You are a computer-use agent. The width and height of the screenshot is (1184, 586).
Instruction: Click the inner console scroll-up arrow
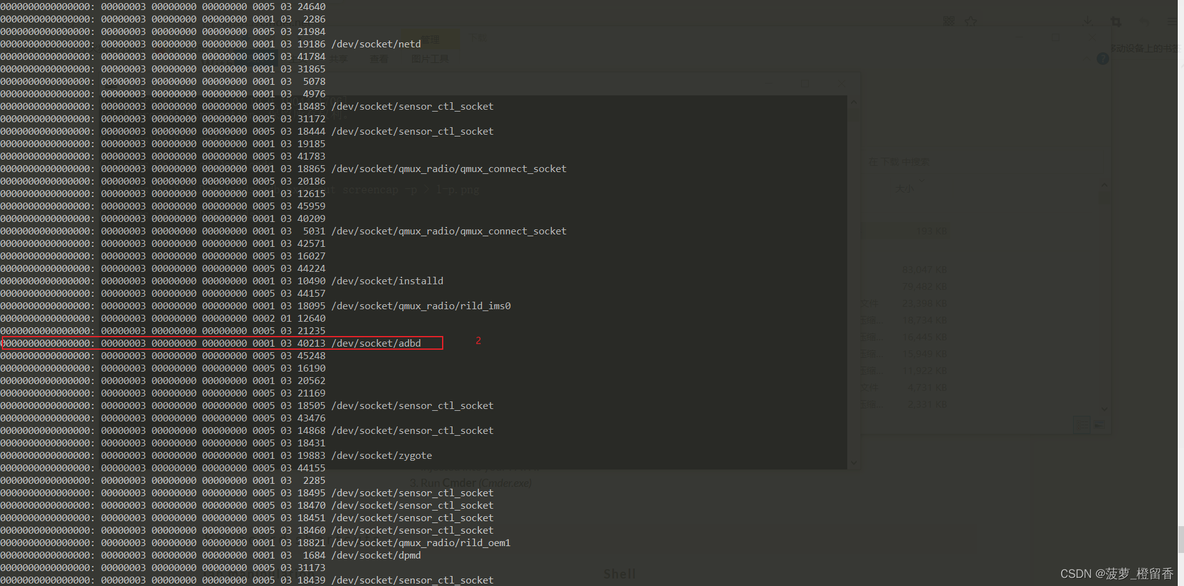click(x=854, y=102)
